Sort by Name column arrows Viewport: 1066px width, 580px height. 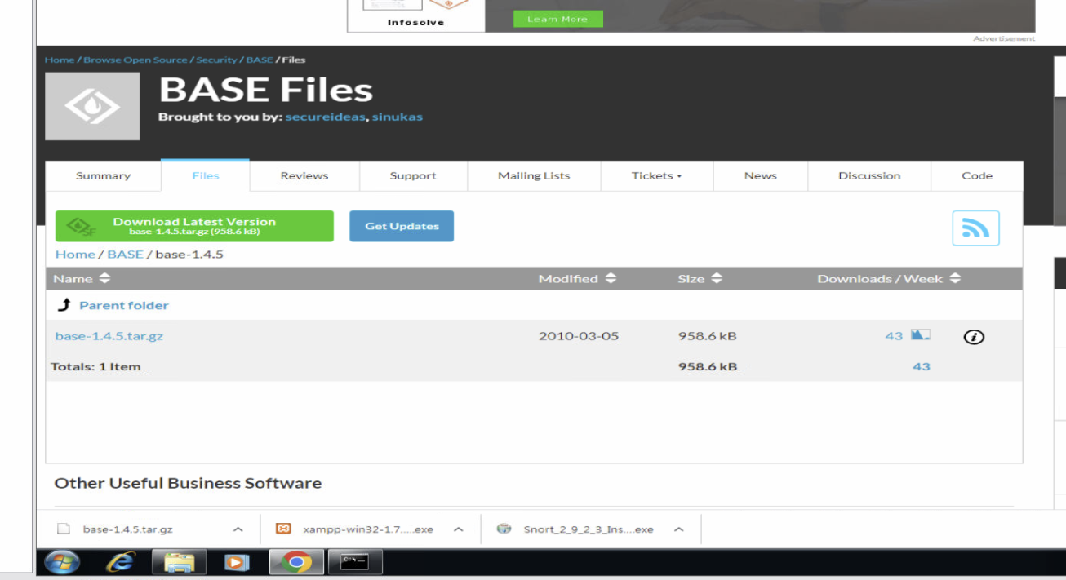tap(104, 279)
